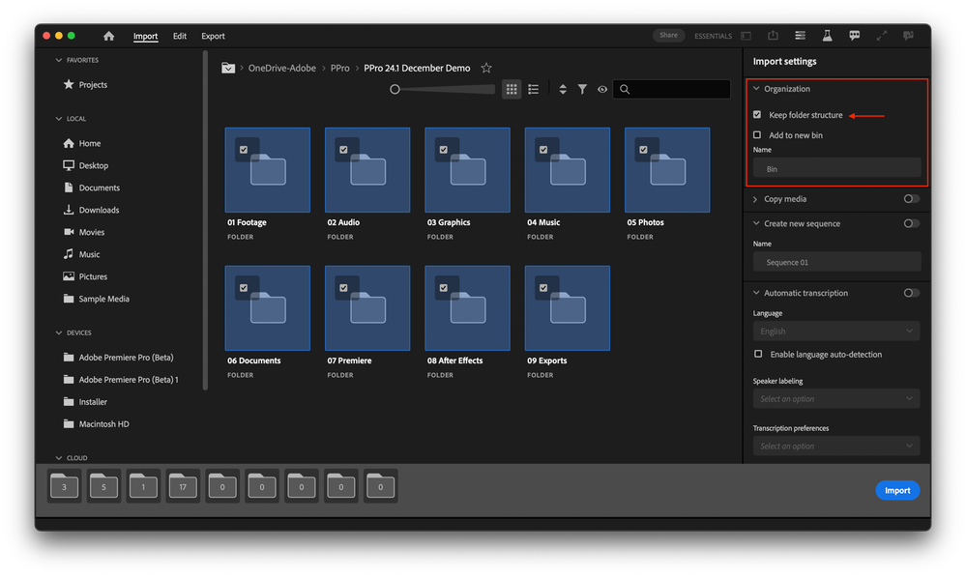The width and height of the screenshot is (966, 577).
Task: Open the file type filter
Action: 582,89
